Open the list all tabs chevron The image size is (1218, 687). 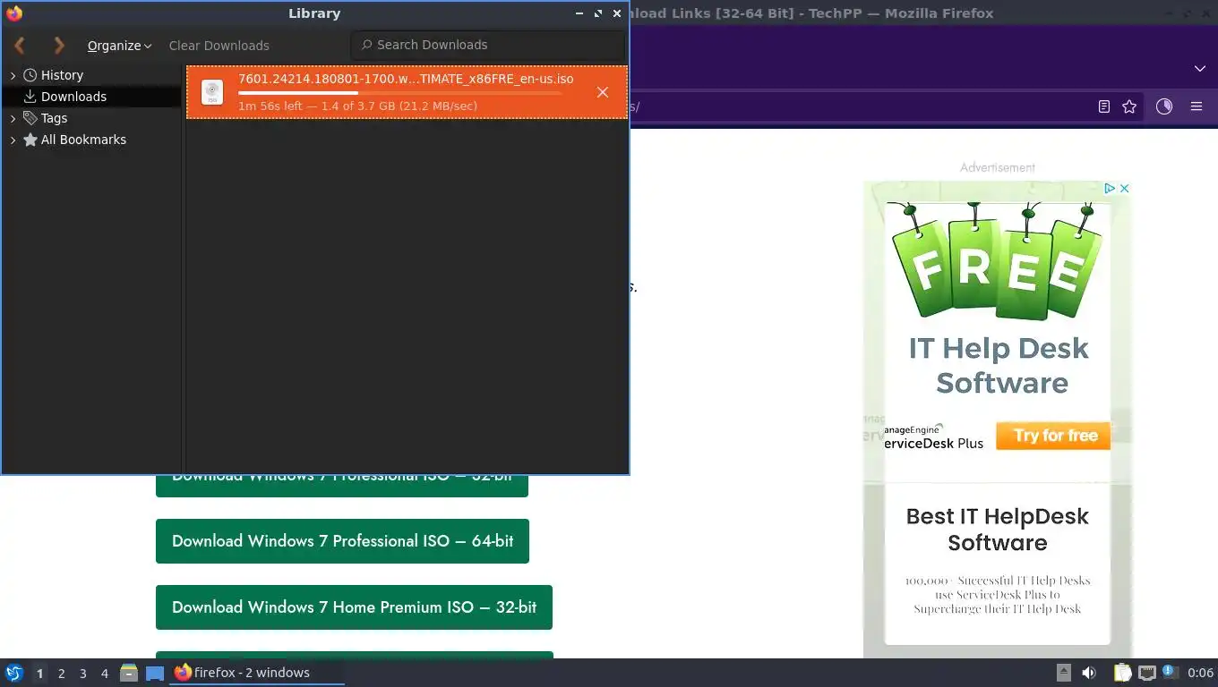click(1200, 69)
